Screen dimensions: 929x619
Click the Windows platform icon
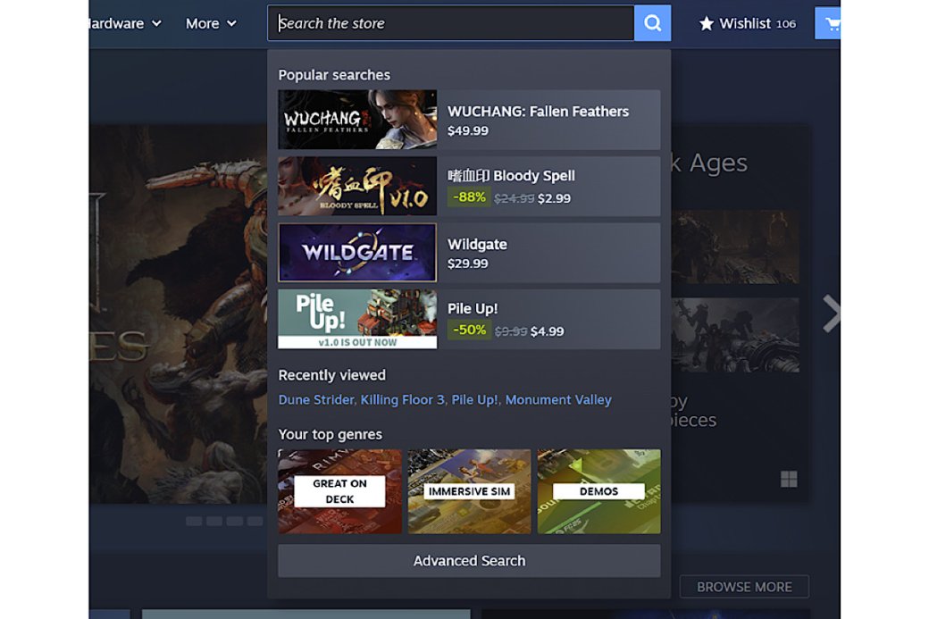click(x=789, y=480)
